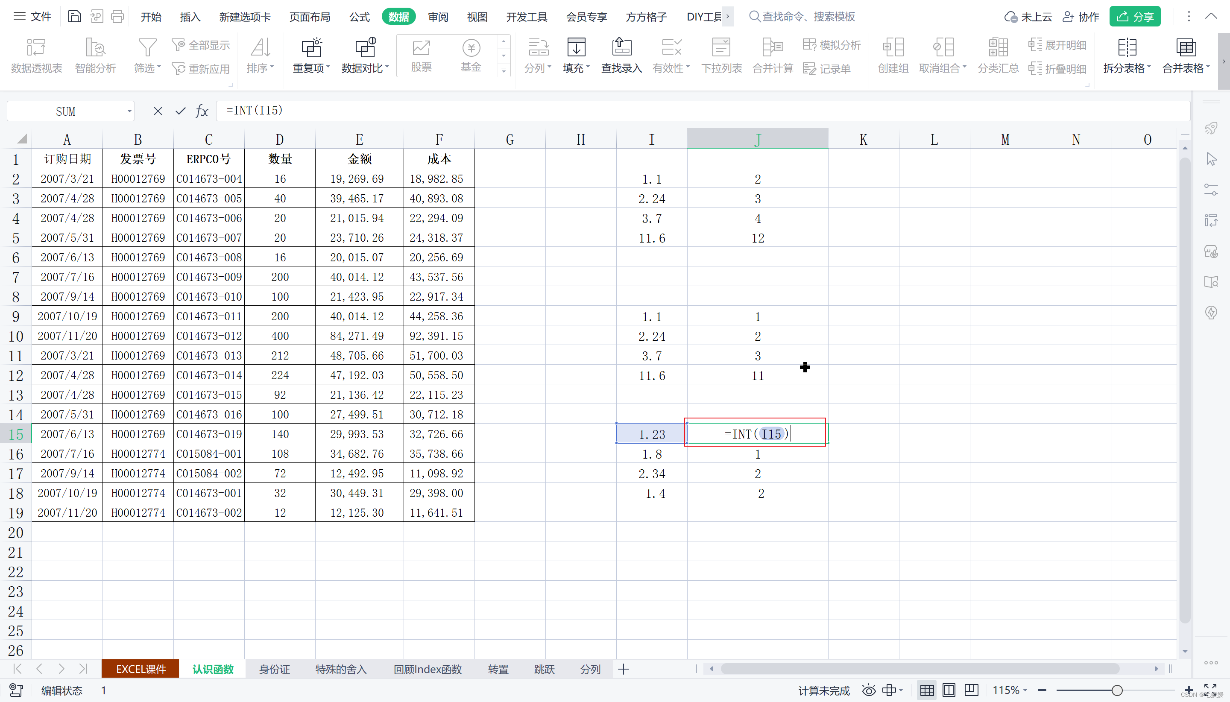
Task: Switch to the 插入 Insert tab
Action: point(190,17)
